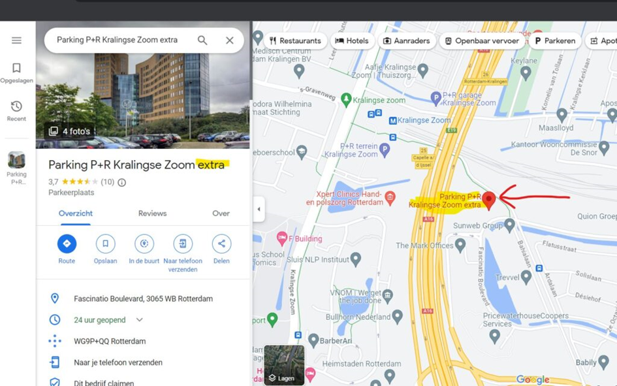The image size is (617, 386).
Task: Click Dit bedrijf claimen
Action: [x=104, y=383]
